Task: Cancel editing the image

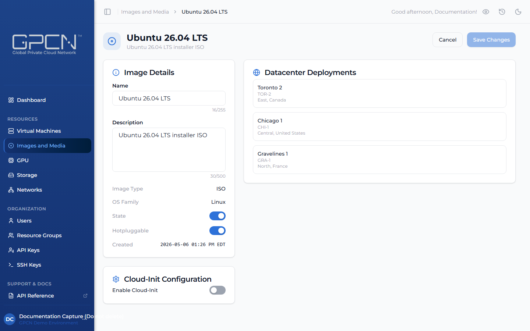Action: (x=448, y=40)
